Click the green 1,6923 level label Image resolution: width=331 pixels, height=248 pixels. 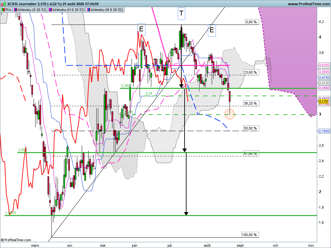(11, 213)
